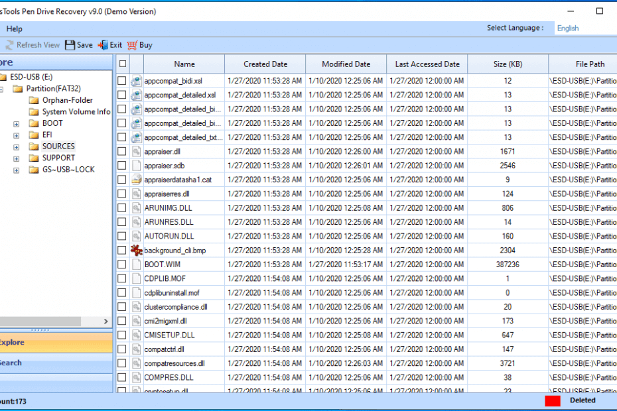Switch to the Explore pane tab
The image size is (617, 411).
point(56,343)
